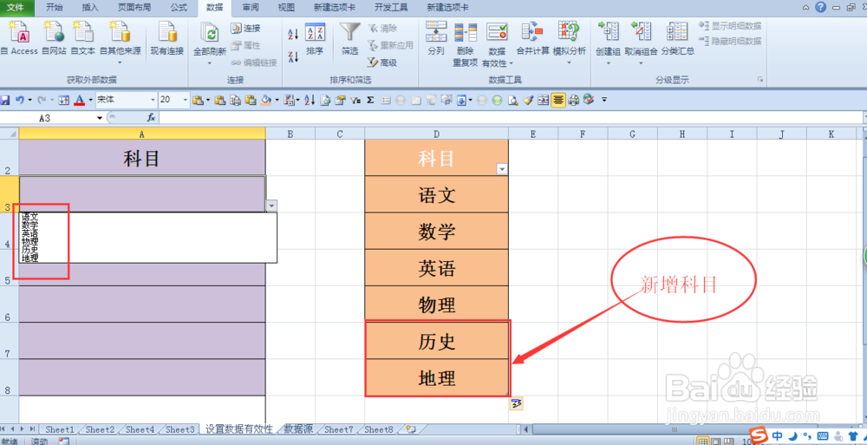Click 取消组合 ungroup icon
The image size is (867, 445).
pyautogui.click(x=641, y=31)
